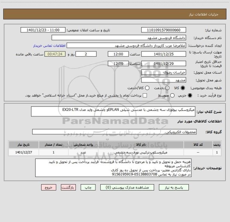Click the item name میکروسکوپ ترکیبی نوری سه چشمی
The height and width of the screenshot is (222, 230).
click(141, 152)
